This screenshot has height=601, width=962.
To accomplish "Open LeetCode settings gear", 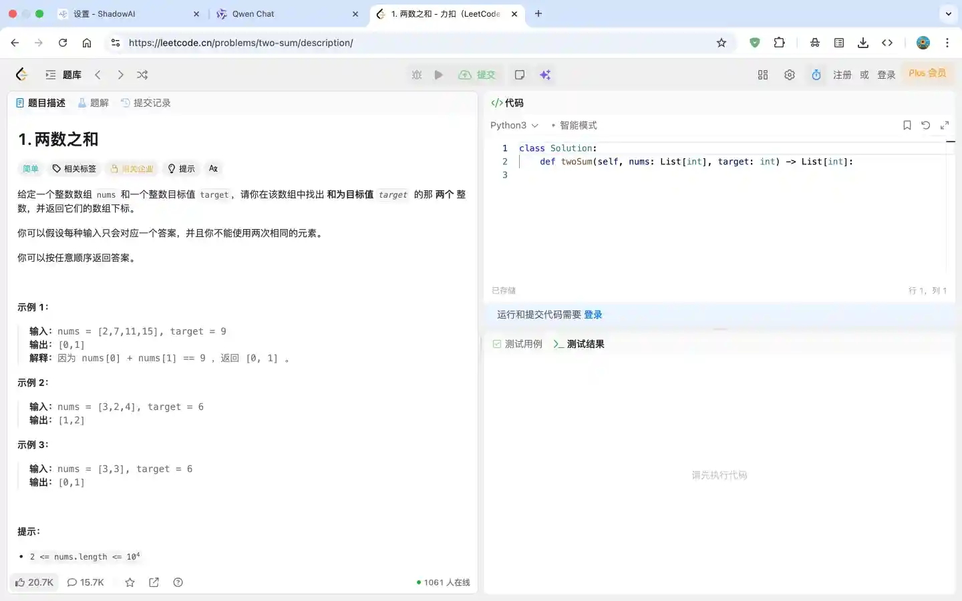I will (x=790, y=75).
